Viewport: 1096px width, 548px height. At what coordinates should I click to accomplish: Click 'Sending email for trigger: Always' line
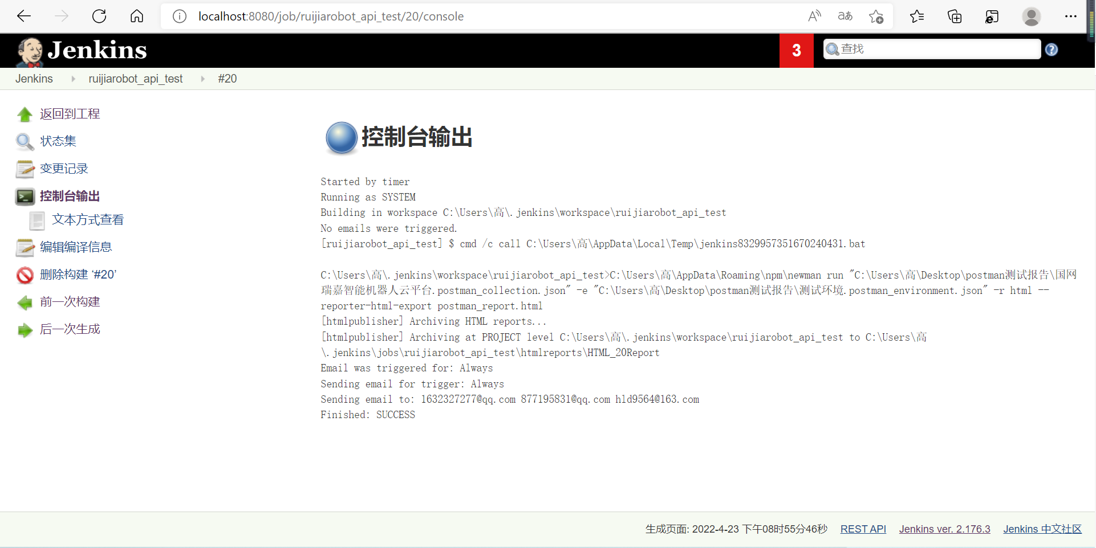pyautogui.click(x=412, y=384)
